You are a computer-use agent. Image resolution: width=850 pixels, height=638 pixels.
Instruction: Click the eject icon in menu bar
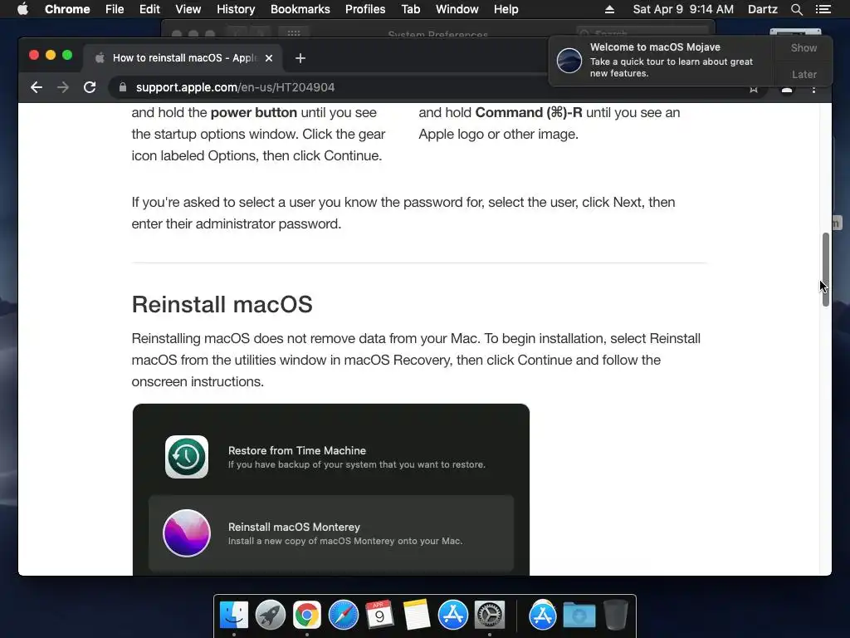609,9
